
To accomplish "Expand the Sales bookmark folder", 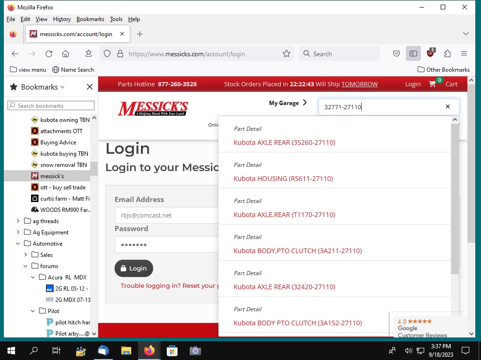I will tap(25, 255).
